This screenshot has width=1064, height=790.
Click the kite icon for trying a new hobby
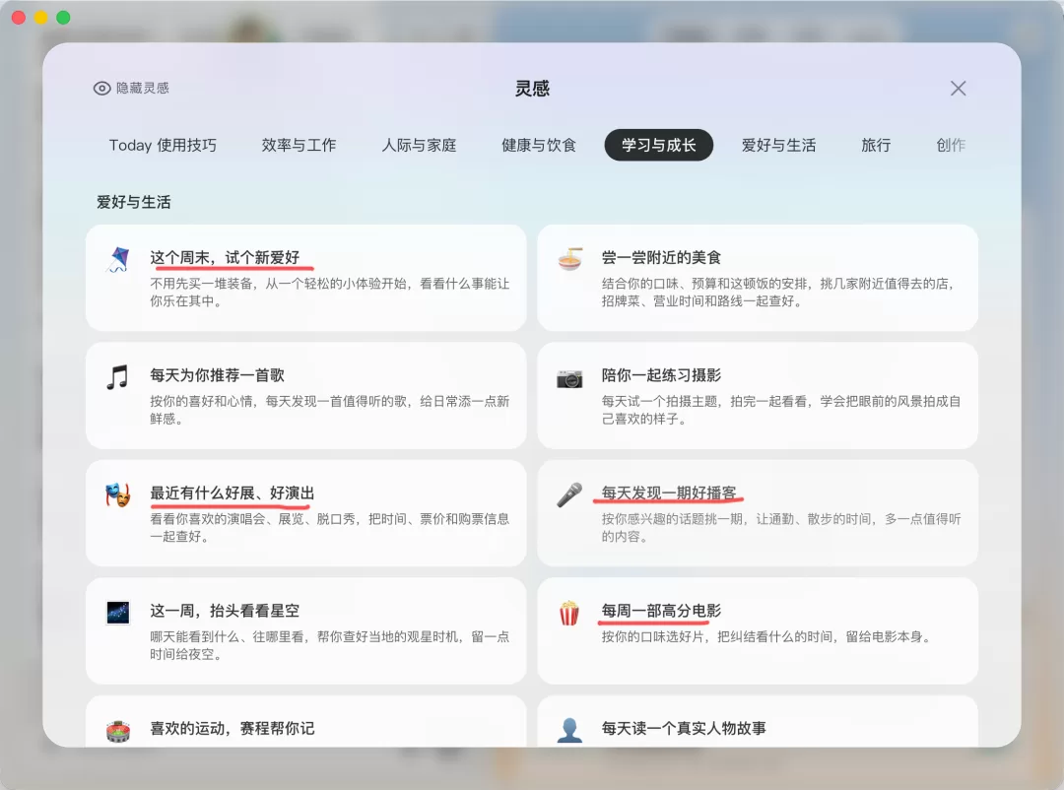118,259
